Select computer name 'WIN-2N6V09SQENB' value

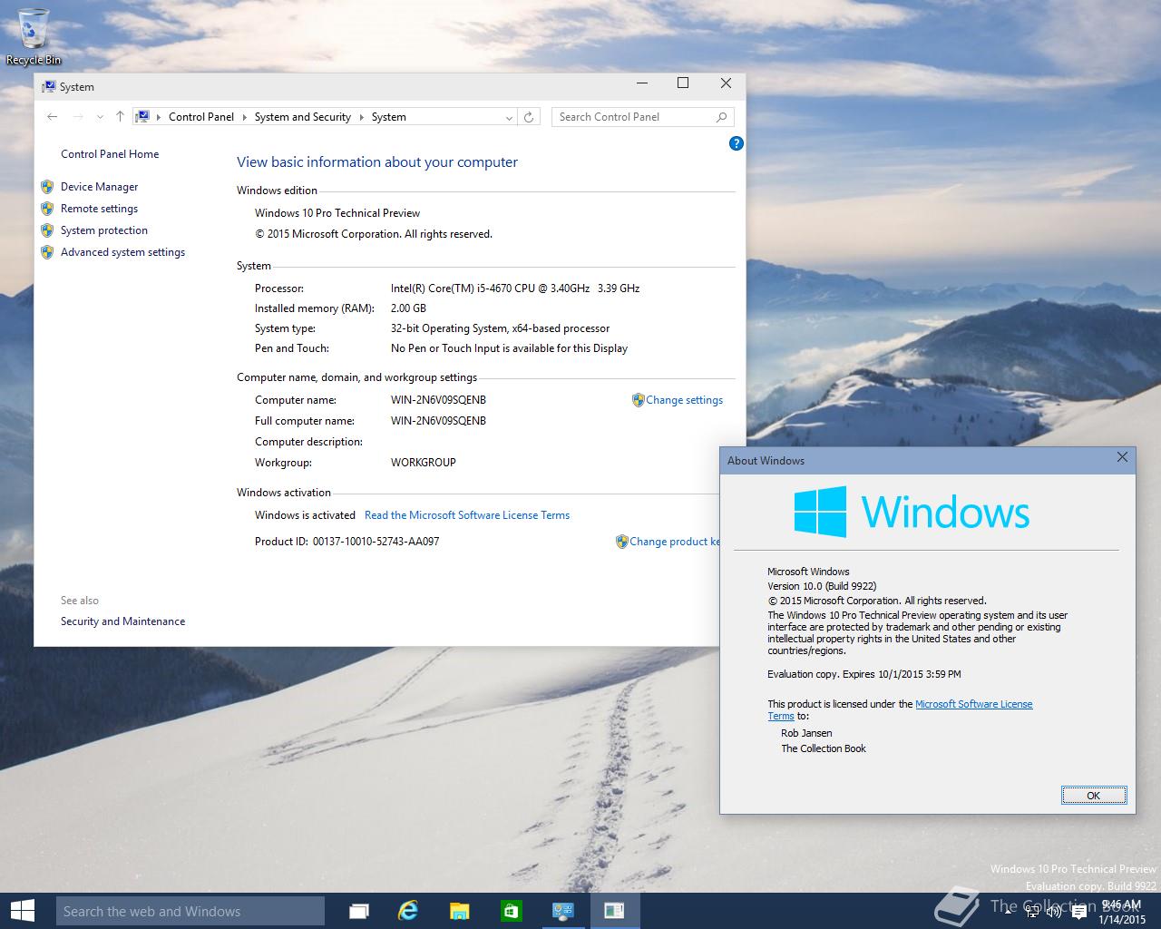(438, 400)
